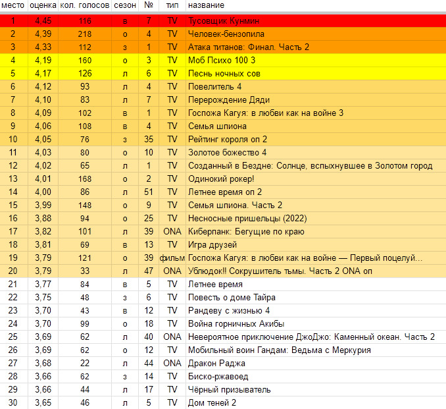Click 'Семья шпиона' in row 9
The width and height of the screenshot is (446, 409).
click(x=217, y=126)
